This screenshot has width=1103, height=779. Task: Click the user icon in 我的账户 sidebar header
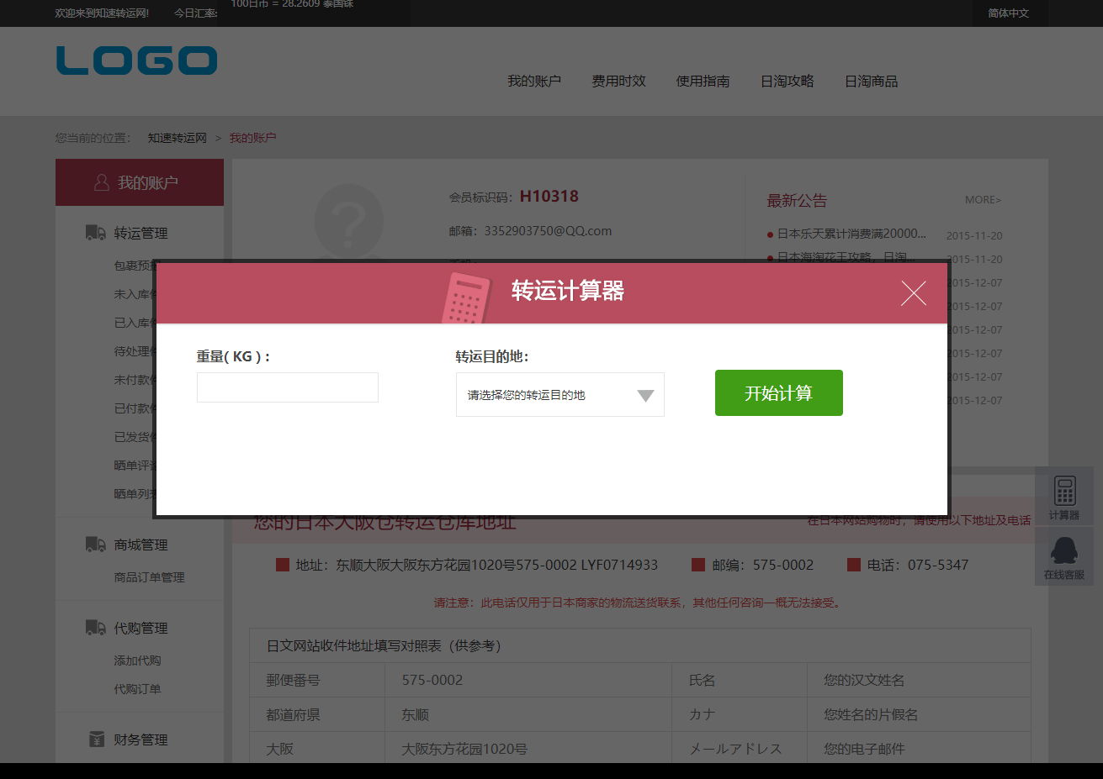[x=102, y=182]
